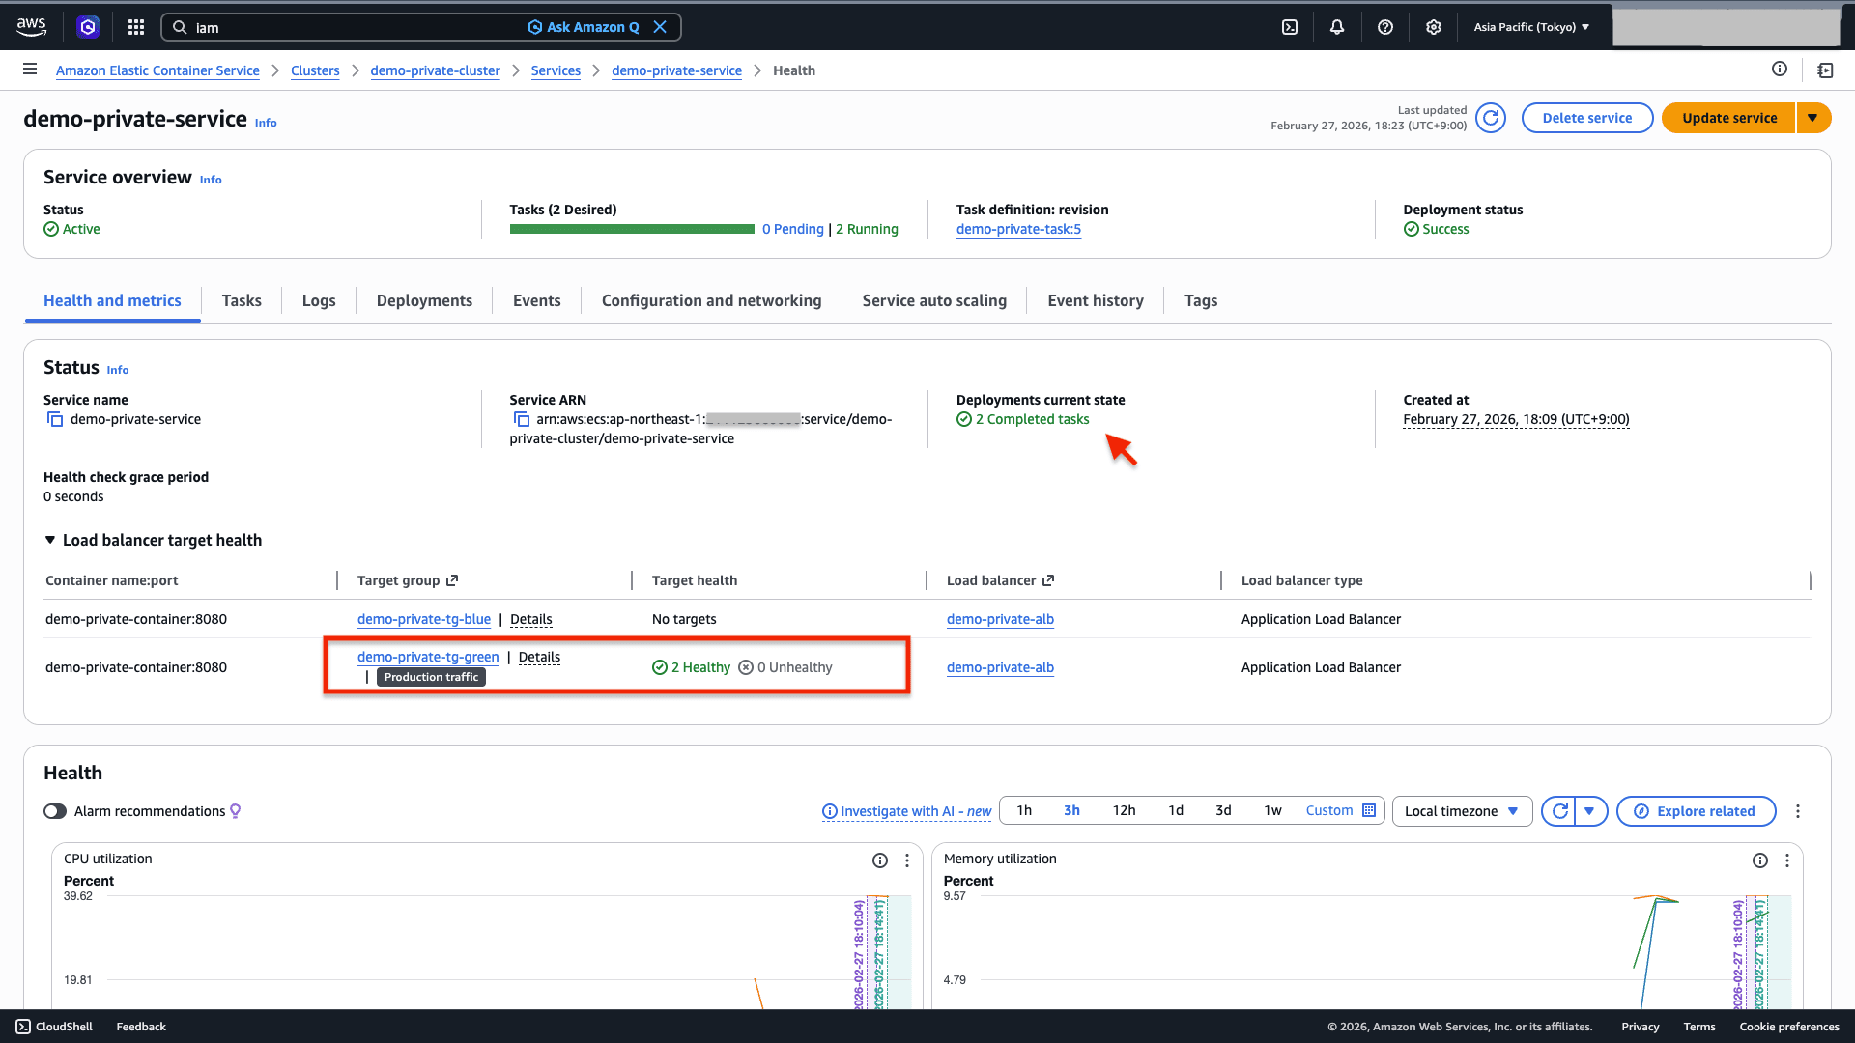Click the notifications bell icon
The width and height of the screenshot is (1855, 1043).
click(x=1337, y=27)
